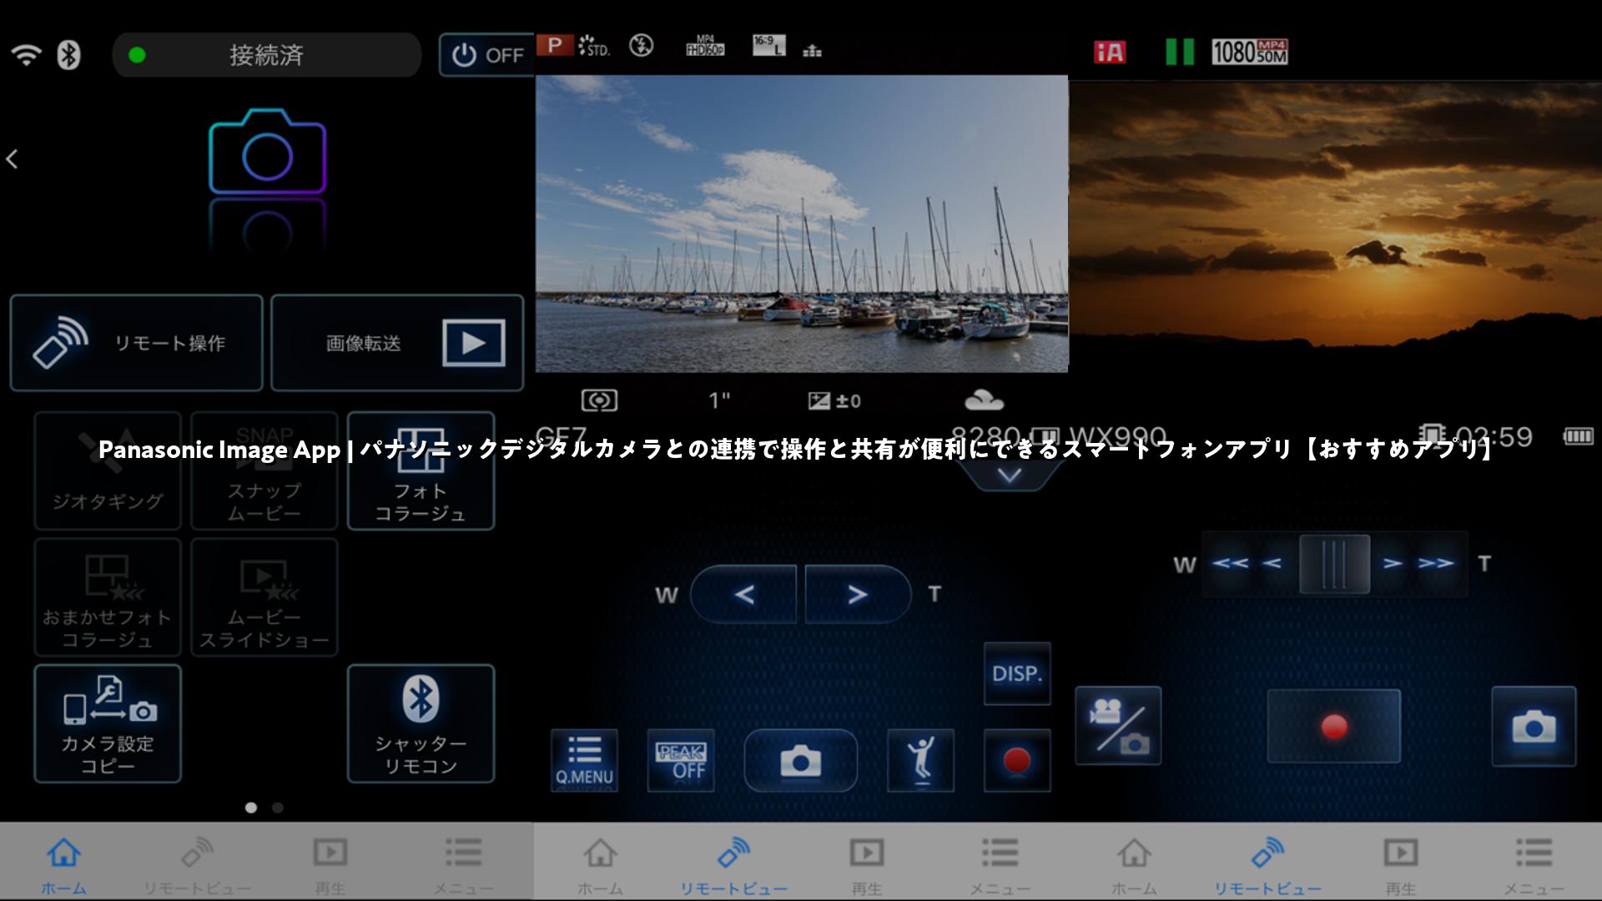Tap the marina live view preview
Screen dimensions: 1602x901
pos(801,224)
